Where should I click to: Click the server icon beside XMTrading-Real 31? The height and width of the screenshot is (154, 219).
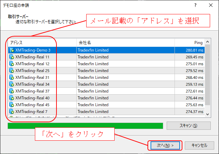[x=11, y=78]
